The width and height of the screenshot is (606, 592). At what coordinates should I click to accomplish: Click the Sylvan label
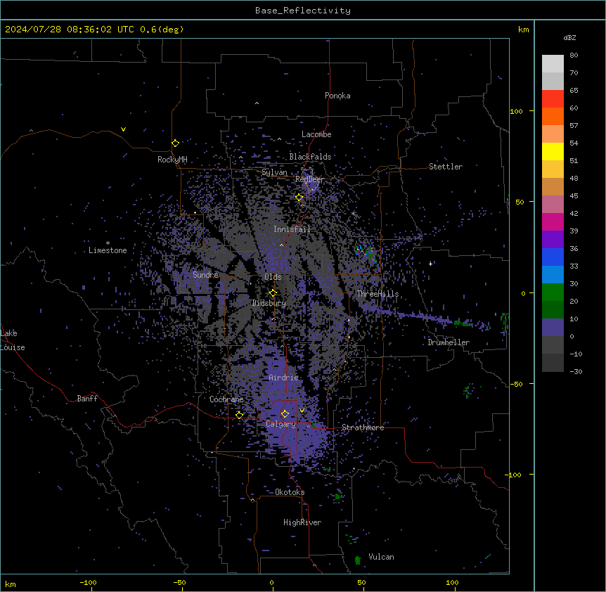pos(274,172)
